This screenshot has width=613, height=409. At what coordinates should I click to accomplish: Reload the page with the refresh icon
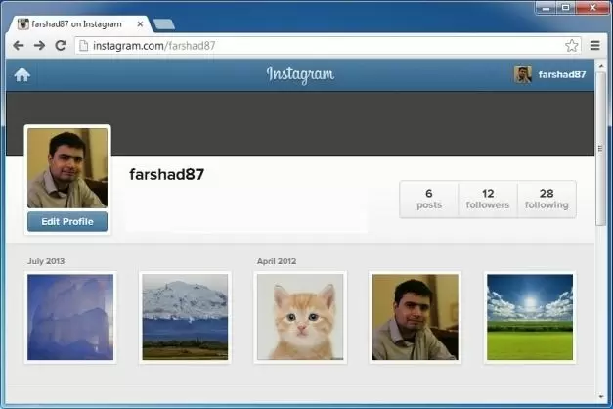tap(61, 45)
